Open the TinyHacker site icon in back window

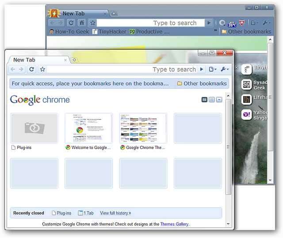(x=246, y=70)
